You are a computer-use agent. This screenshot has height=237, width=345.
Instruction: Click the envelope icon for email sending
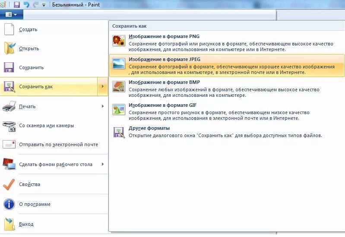pos(9,144)
